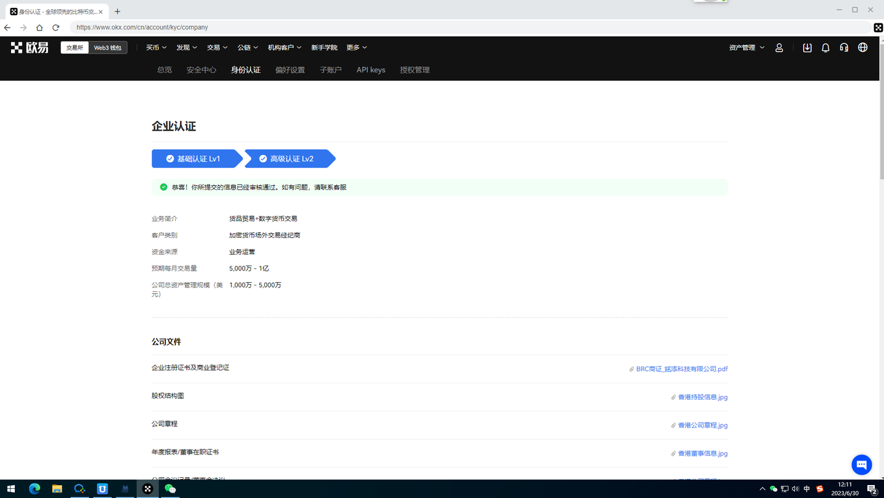Screen dimensions: 884x498
Task: Show hidden system tray icons
Action: (762, 489)
